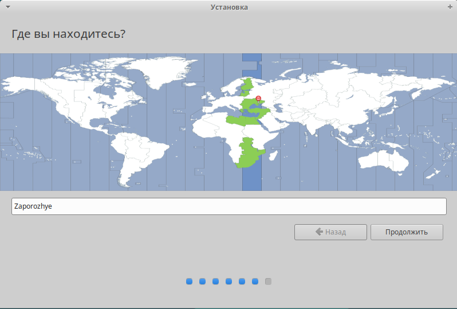Click the red location pin on map
Viewport: 457px width, 309px height.
coord(258,99)
